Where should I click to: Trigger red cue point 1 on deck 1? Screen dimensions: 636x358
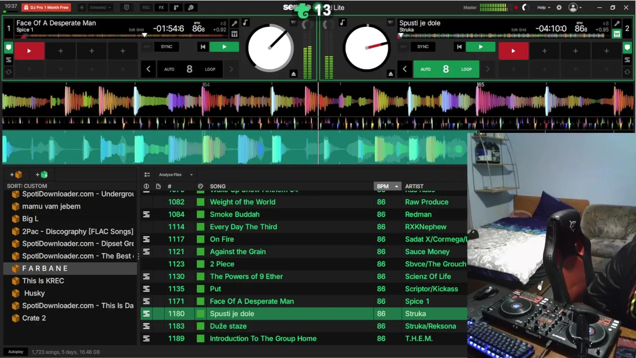[x=29, y=51]
